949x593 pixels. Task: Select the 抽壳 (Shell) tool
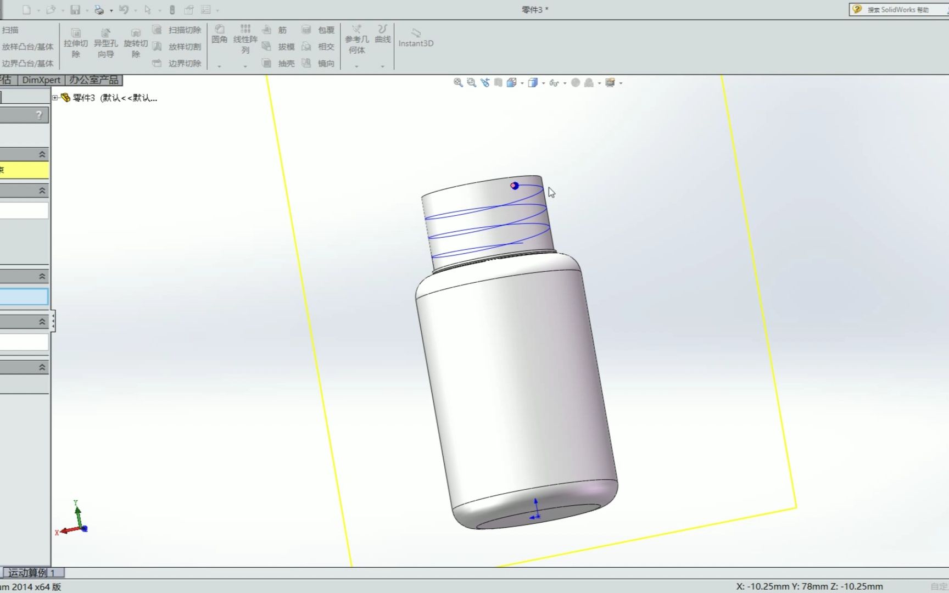(x=278, y=63)
